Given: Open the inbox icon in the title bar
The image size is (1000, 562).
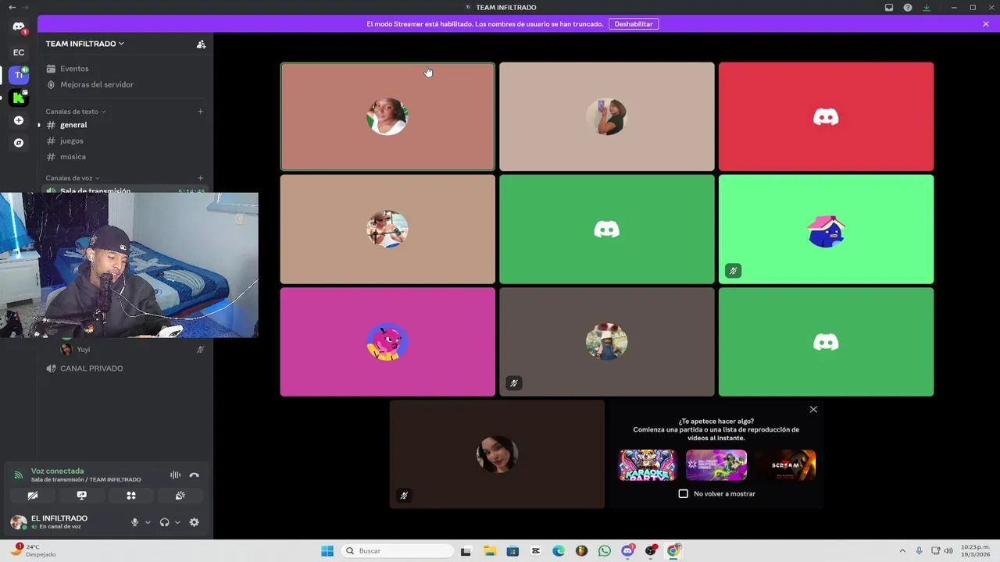Looking at the screenshot, I should coord(889,8).
